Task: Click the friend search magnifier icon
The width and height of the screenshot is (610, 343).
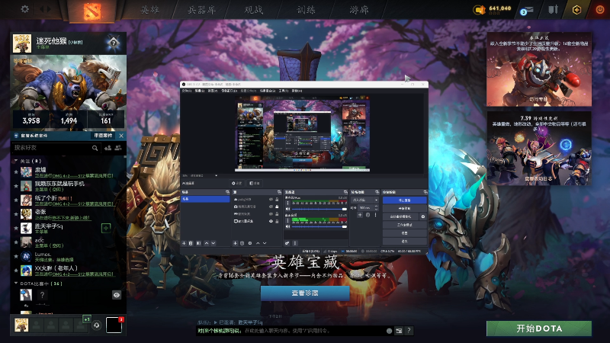Action: pos(95,148)
